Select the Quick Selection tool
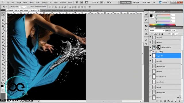The height and width of the screenshot is (103, 184). (3, 23)
